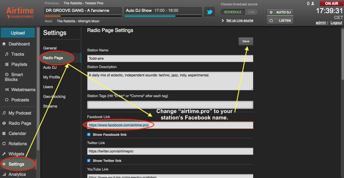Click the Auto DJ Show 17:00 - 18:00 label
344x178 pixels.
[x=152, y=10]
